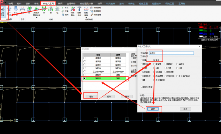
Task: Go to previous load case 上一工况
Action: (x=9, y=13)
